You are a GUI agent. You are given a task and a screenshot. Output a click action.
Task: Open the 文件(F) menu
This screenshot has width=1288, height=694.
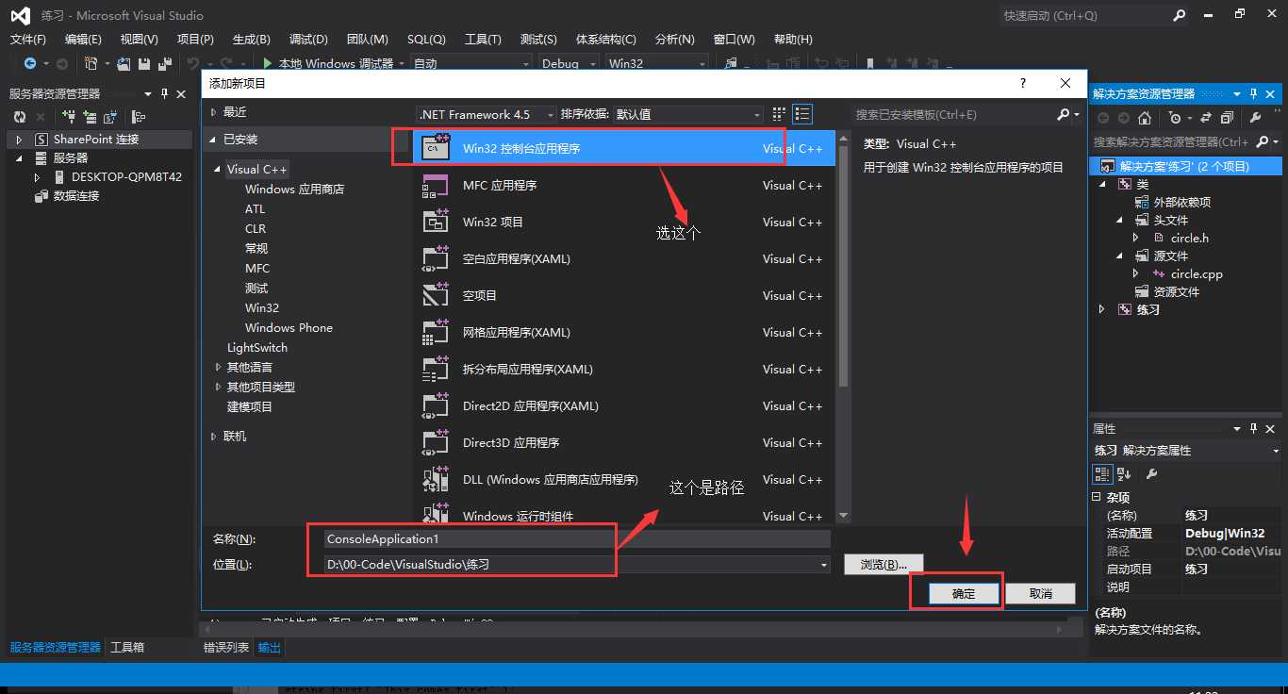pos(28,39)
